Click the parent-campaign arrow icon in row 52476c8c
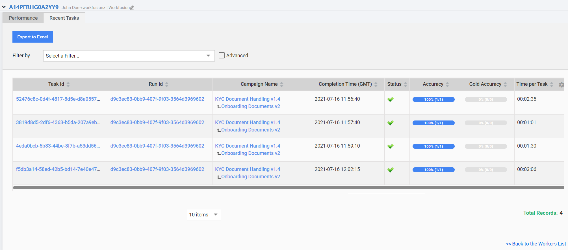The height and width of the screenshot is (250, 568). tap(219, 107)
